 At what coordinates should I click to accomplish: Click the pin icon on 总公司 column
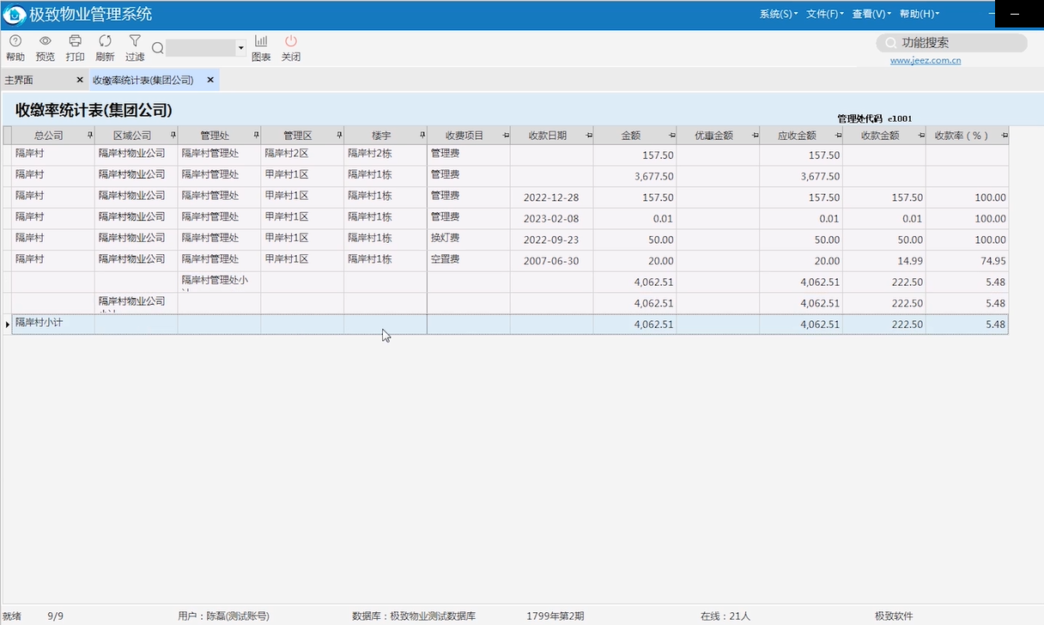89,136
